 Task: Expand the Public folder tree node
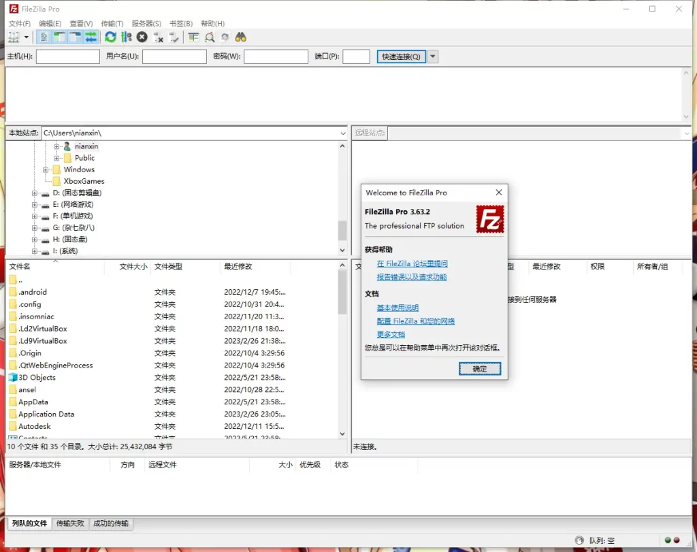coord(56,158)
